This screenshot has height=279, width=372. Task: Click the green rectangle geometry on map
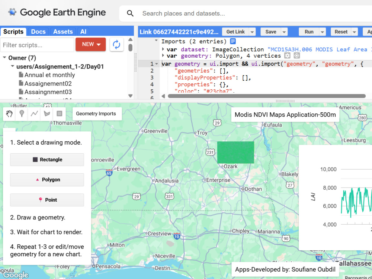(235, 152)
